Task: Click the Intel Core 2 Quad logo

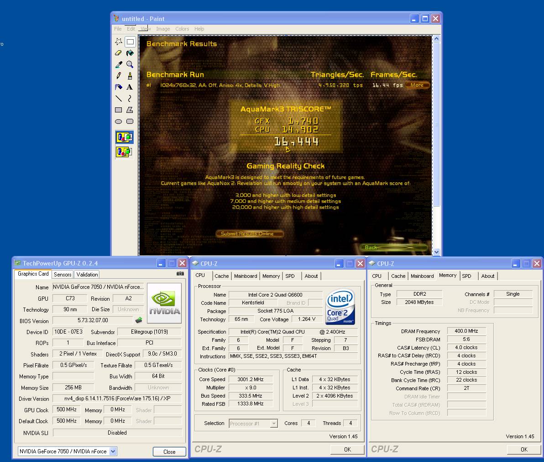Action: (340, 308)
